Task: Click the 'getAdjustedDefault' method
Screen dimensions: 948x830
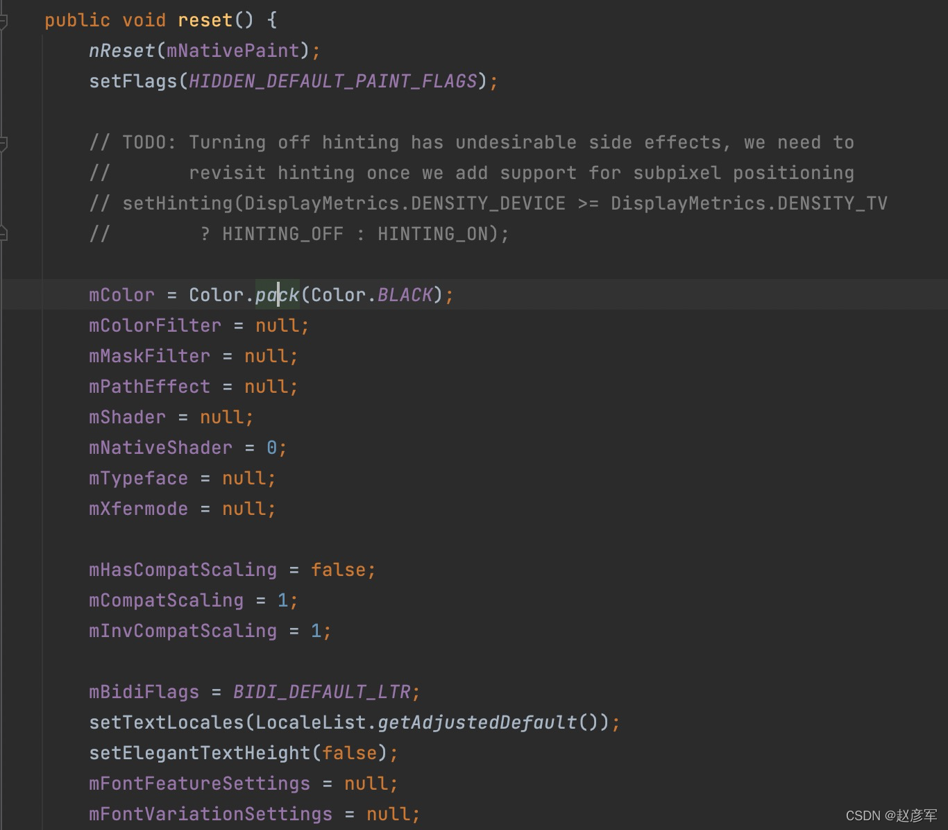Action: [x=477, y=722]
